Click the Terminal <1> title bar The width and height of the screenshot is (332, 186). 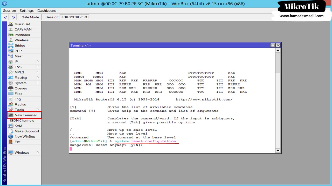170,45
